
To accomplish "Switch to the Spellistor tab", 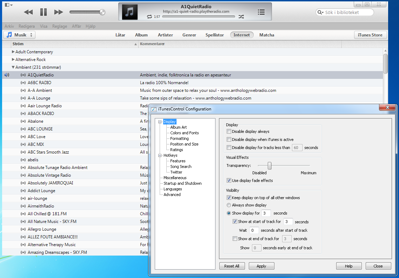I will [x=214, y=35].
